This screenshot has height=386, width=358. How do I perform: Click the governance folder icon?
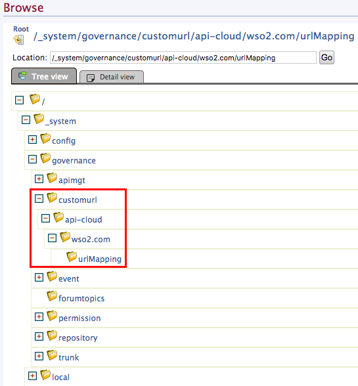click(x=45, y=158)
